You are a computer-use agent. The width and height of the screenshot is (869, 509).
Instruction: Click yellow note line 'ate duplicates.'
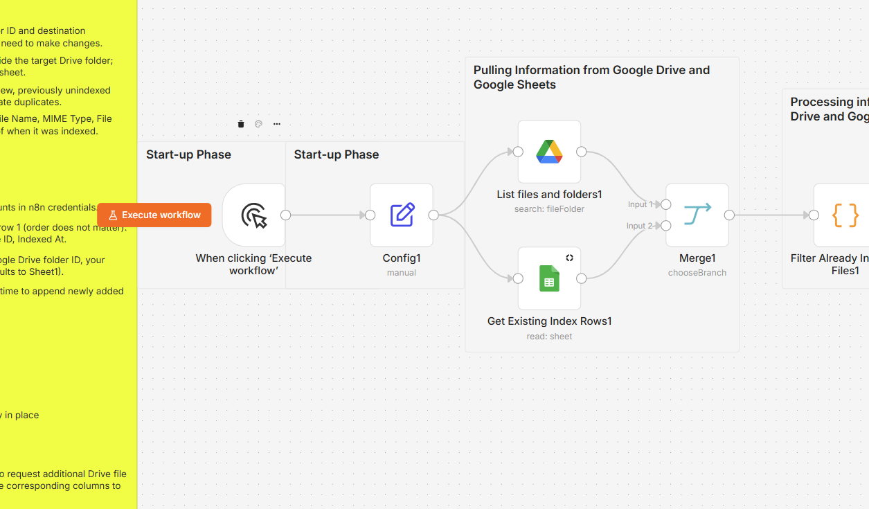click(x=30, y=102)
